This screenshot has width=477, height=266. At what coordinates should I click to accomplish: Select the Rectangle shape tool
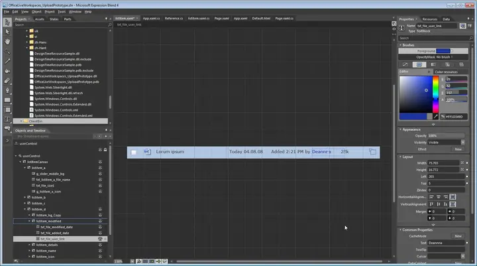click(x=7, y=100)
